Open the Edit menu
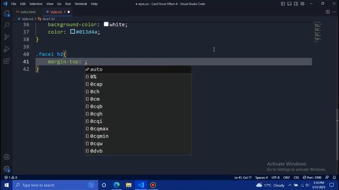 coord(23,4)
